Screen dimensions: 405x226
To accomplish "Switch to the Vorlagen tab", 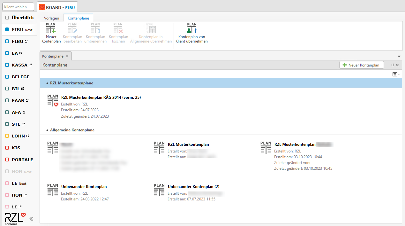I will tap(51, 18).
